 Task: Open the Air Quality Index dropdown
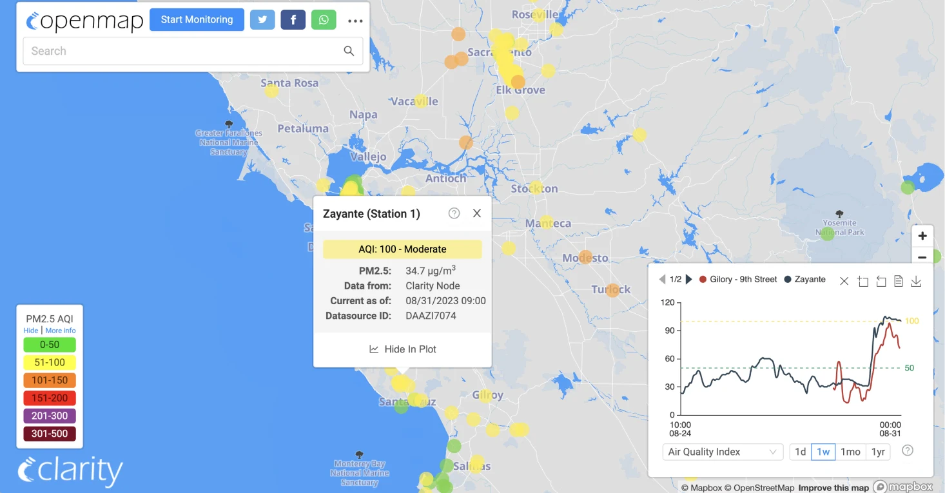(722, 452)
